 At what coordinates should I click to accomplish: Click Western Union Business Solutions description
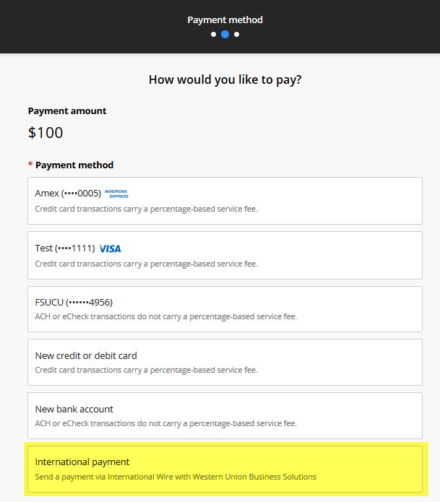pos(176,477)
